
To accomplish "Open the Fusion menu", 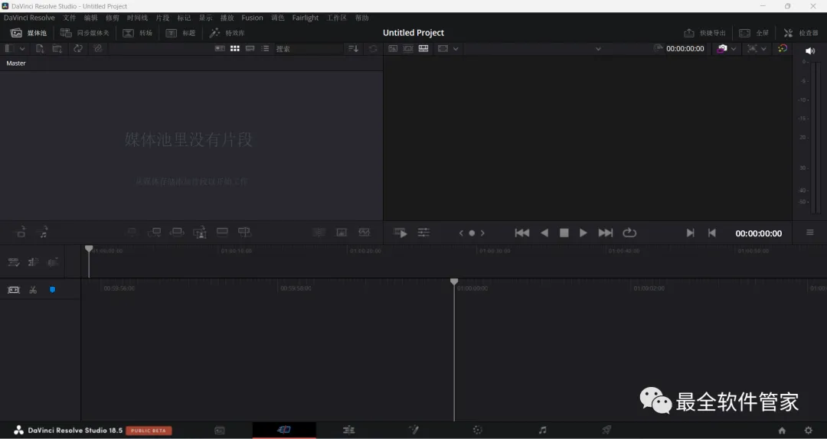I will coord(252,18).
